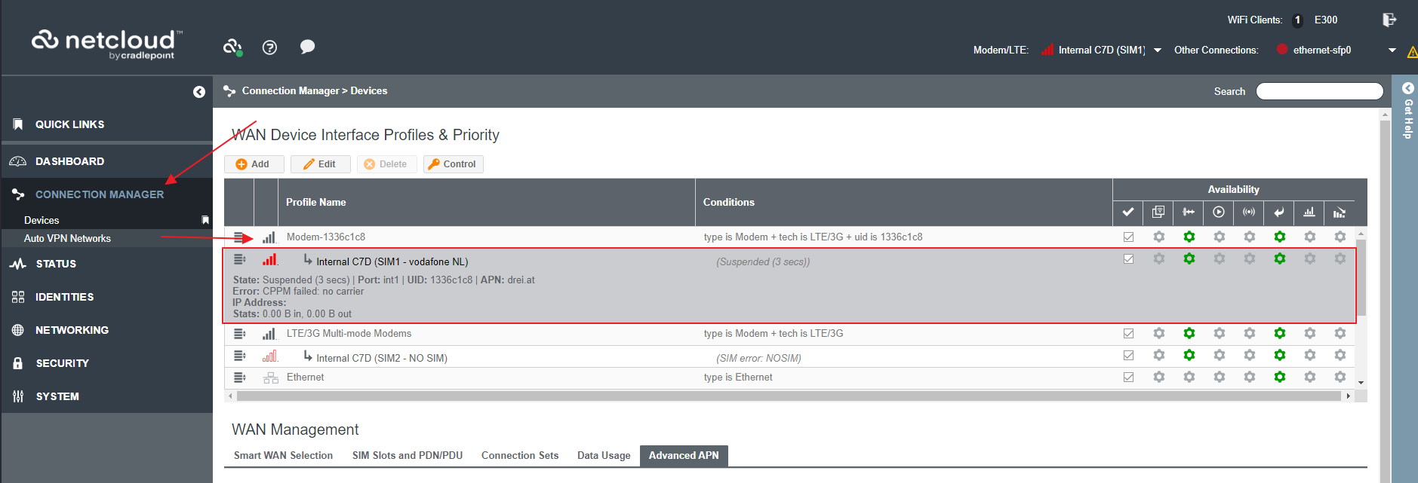Click in the Search input field
The width and height of the screenshot is (1418, 483).
1318,91
